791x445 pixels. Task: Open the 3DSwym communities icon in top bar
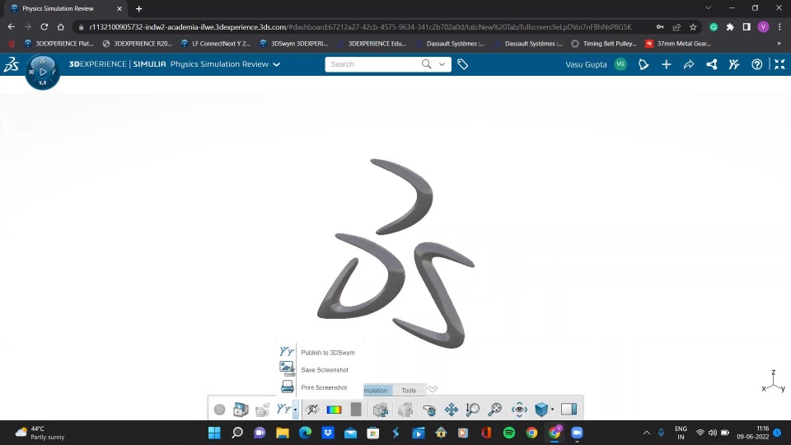point(734,64)
